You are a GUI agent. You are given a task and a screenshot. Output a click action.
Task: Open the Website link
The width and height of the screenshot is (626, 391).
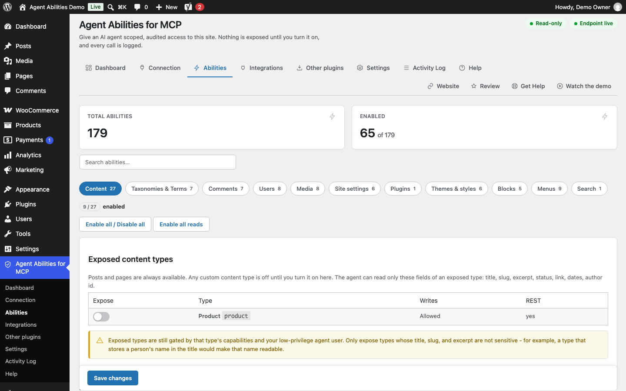point(443,86)
